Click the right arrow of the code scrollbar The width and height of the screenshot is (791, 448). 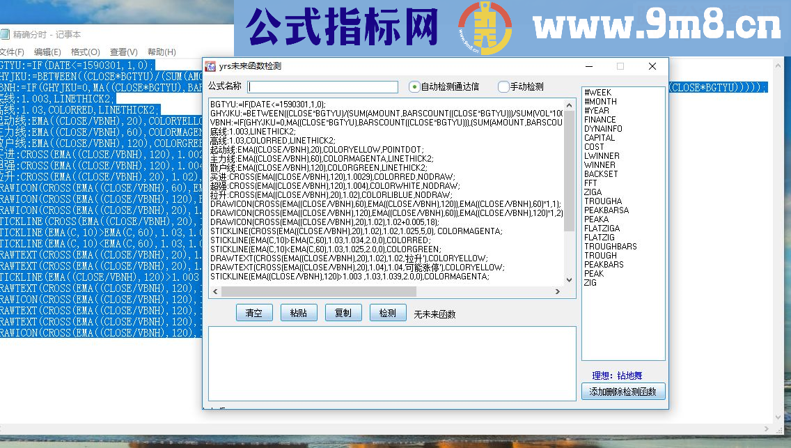[x=557, y=291]
